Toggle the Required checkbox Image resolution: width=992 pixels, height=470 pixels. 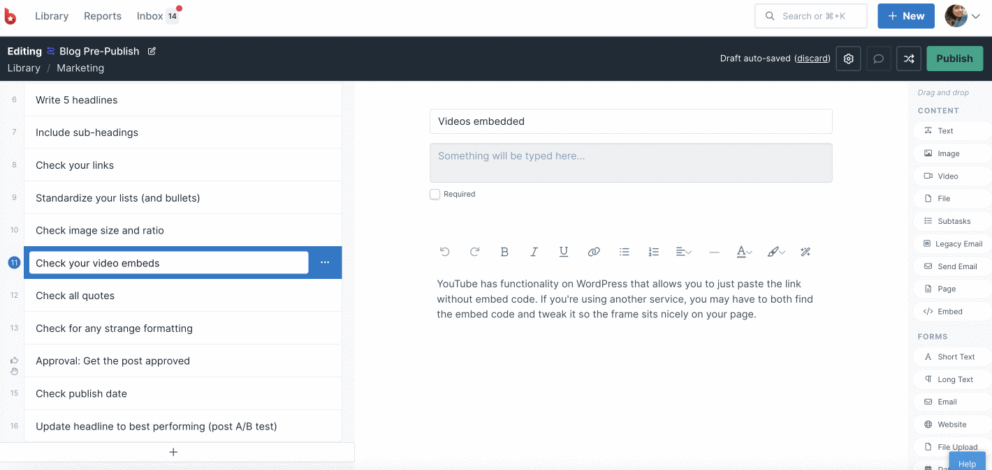[x=435, y=194]
